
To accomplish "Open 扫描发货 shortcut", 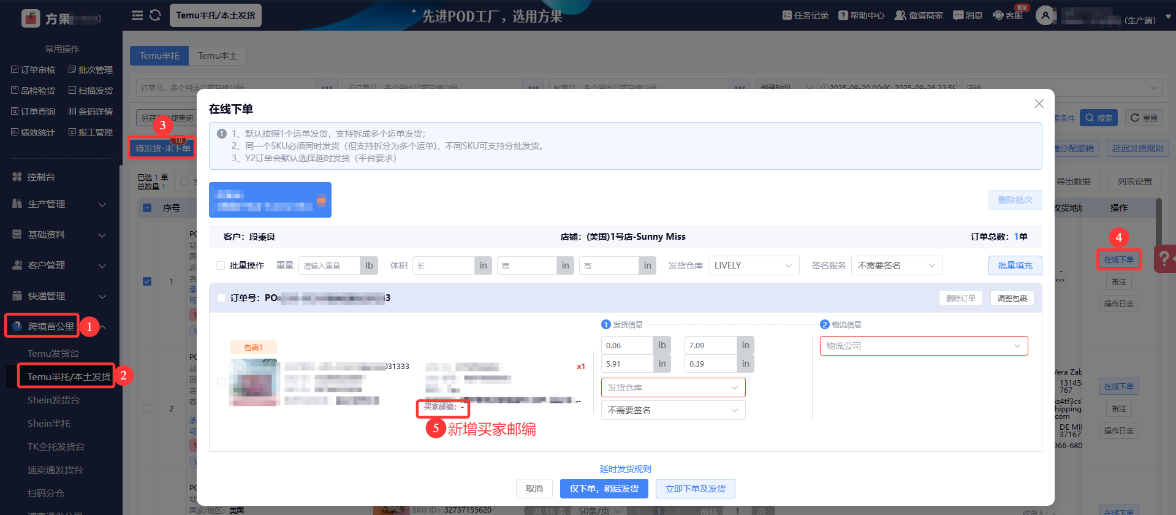I will coord(91,91).
